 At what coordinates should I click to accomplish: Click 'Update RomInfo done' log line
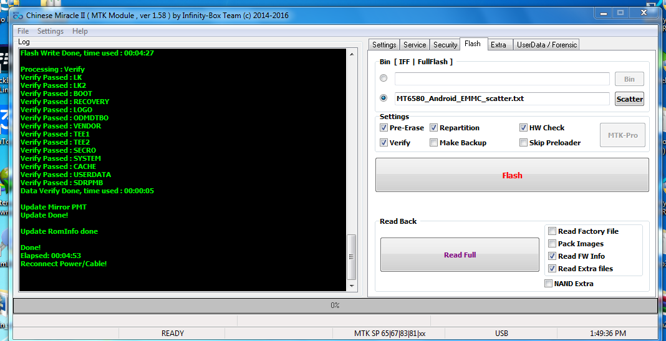(59, 231)
